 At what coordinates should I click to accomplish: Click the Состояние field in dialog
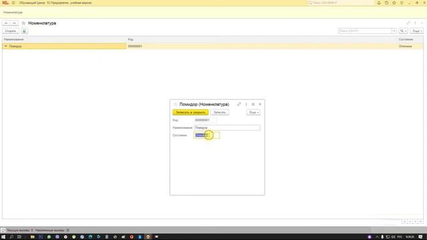click(207, 135)
